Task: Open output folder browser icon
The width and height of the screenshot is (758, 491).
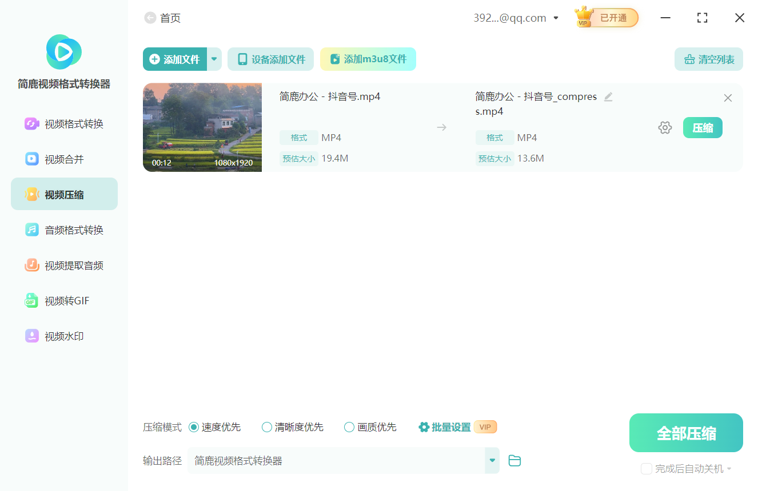Action: coord(514,460)
